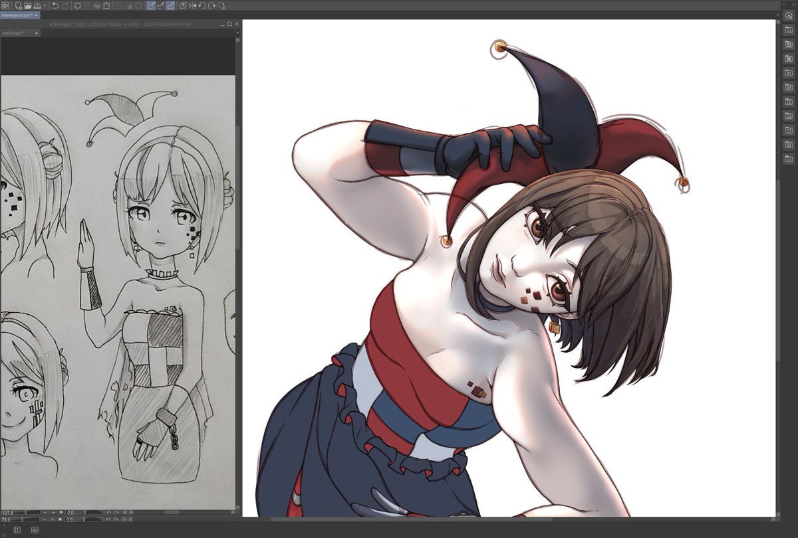798x538 pixels.
Task: Rotate view left in 73.3 row
Action: click(x=108, y=519)
